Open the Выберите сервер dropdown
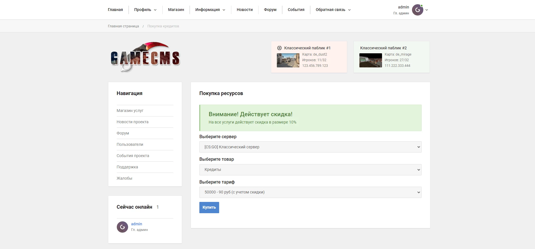535x249 pixels. point(310,147)
